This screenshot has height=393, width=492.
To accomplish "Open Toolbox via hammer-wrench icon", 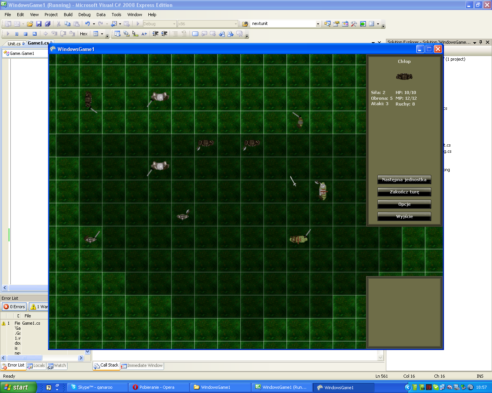I will tap(354, 24).
